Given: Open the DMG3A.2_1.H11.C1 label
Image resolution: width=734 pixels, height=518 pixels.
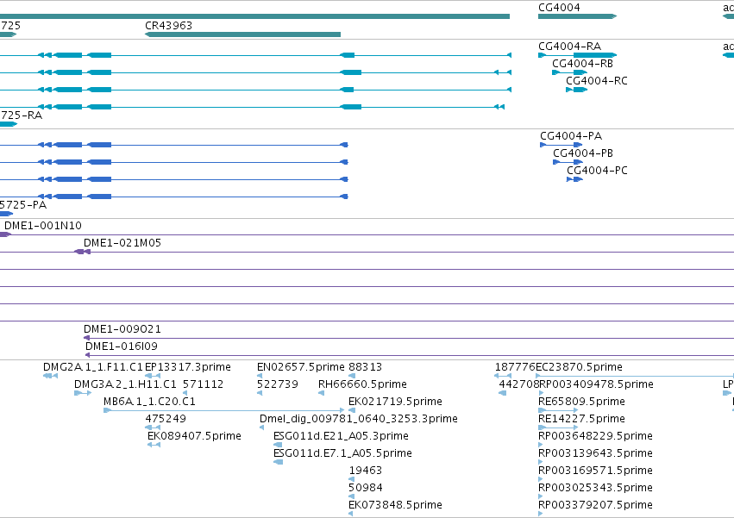Looking at the screenshot, I should point(125,384).
